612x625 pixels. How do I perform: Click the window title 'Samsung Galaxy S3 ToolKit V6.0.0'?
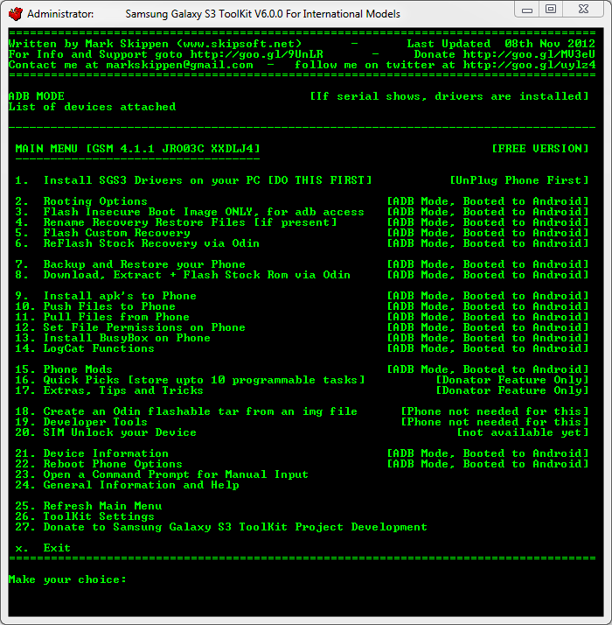click(205, 14)
